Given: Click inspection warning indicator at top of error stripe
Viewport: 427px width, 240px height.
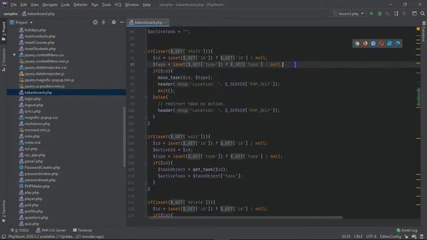Looking at the screenshot, I should (x=418, y=29).
